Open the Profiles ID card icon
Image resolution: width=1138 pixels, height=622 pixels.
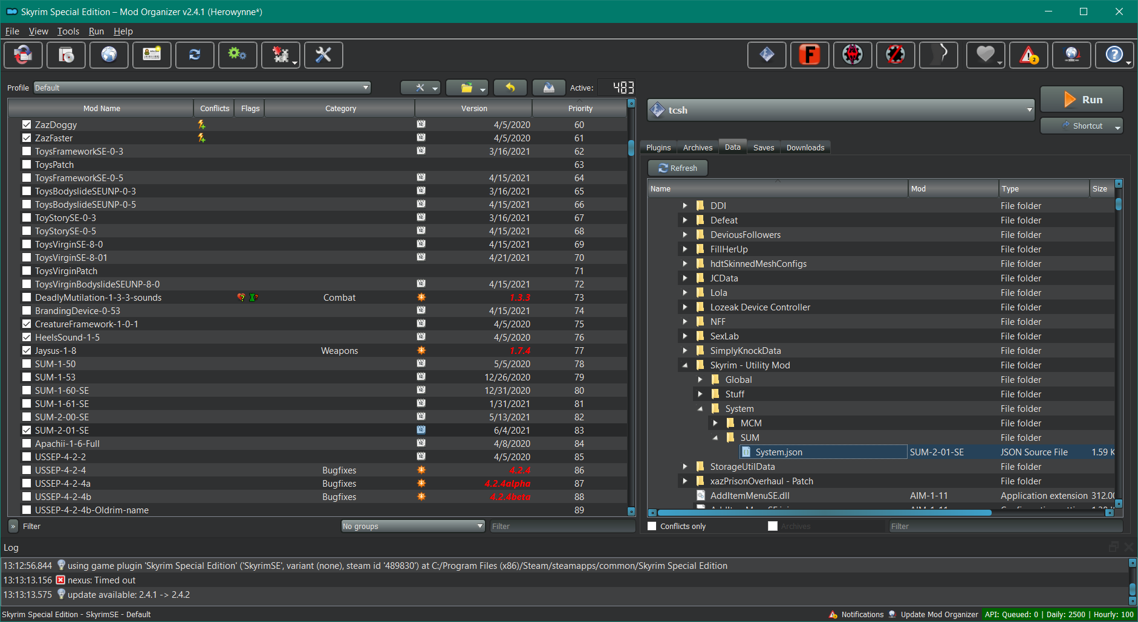(x=152, y=55)
